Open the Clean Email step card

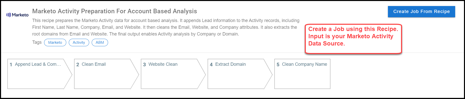pyautogui.click(x=106, y=74)
